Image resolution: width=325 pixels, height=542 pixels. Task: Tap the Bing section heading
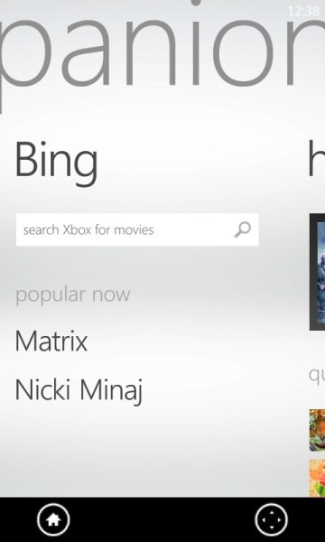pos(56,163)
